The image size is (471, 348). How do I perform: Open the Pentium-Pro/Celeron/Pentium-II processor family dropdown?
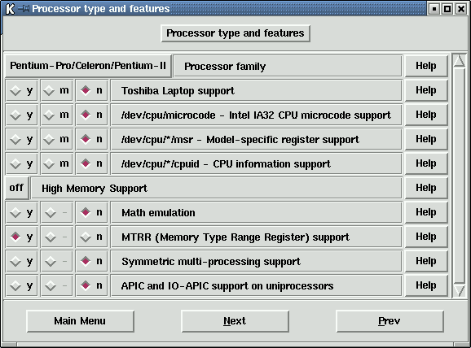pyautogui.click(x=88, y=66)
